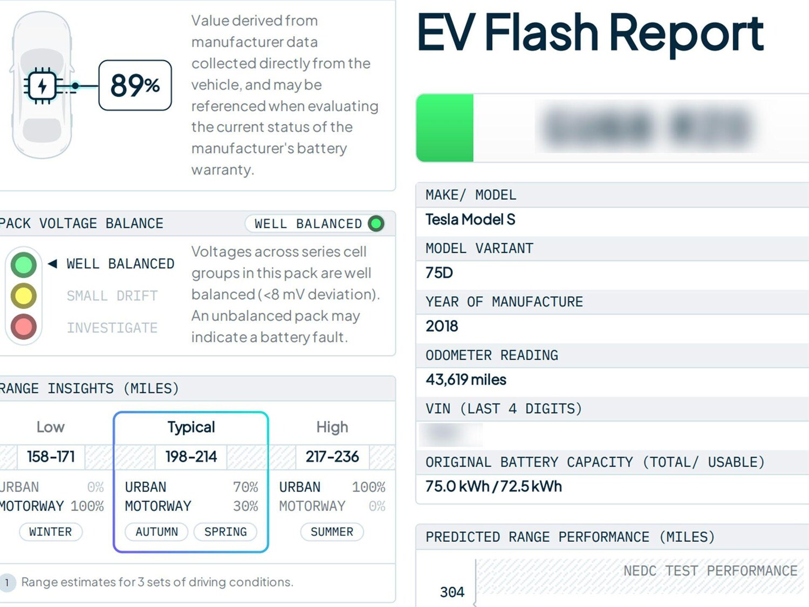
Task: Switch to the High range column
Action: click(x=332, y=427)
